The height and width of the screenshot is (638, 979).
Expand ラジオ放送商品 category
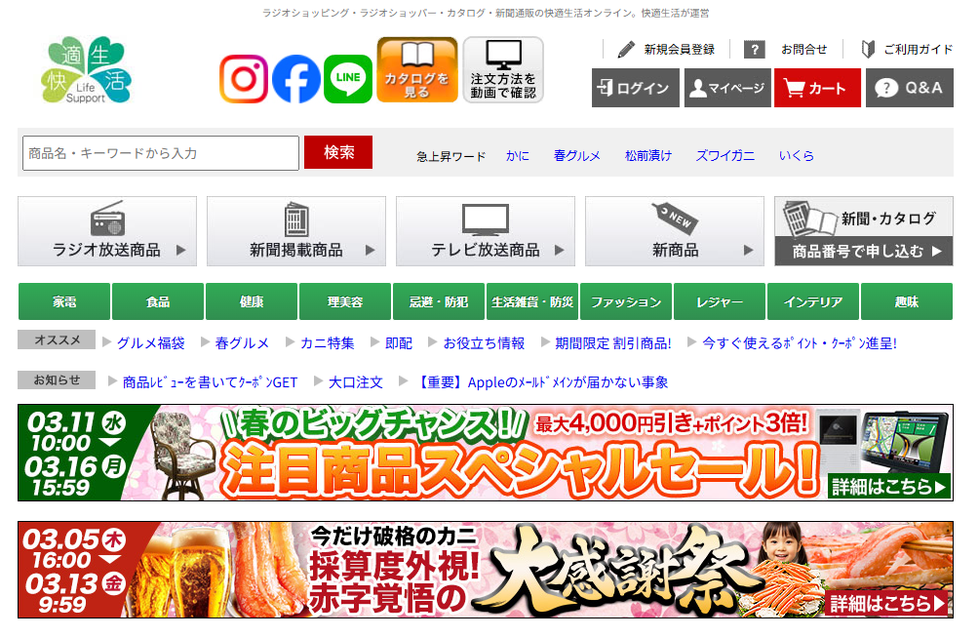tap(107, 231)
